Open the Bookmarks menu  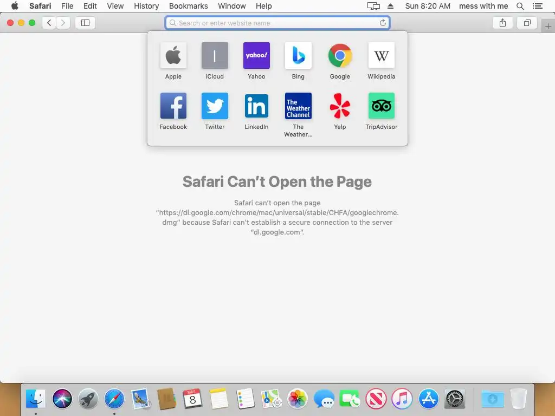click(188, 6)
